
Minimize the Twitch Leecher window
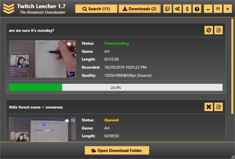pyautogui.click(x=208, y=9)
